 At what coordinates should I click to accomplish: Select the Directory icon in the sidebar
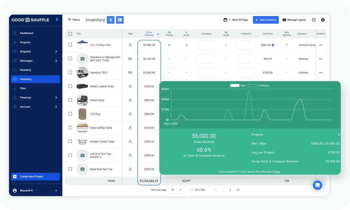click(x=15, y=70)
